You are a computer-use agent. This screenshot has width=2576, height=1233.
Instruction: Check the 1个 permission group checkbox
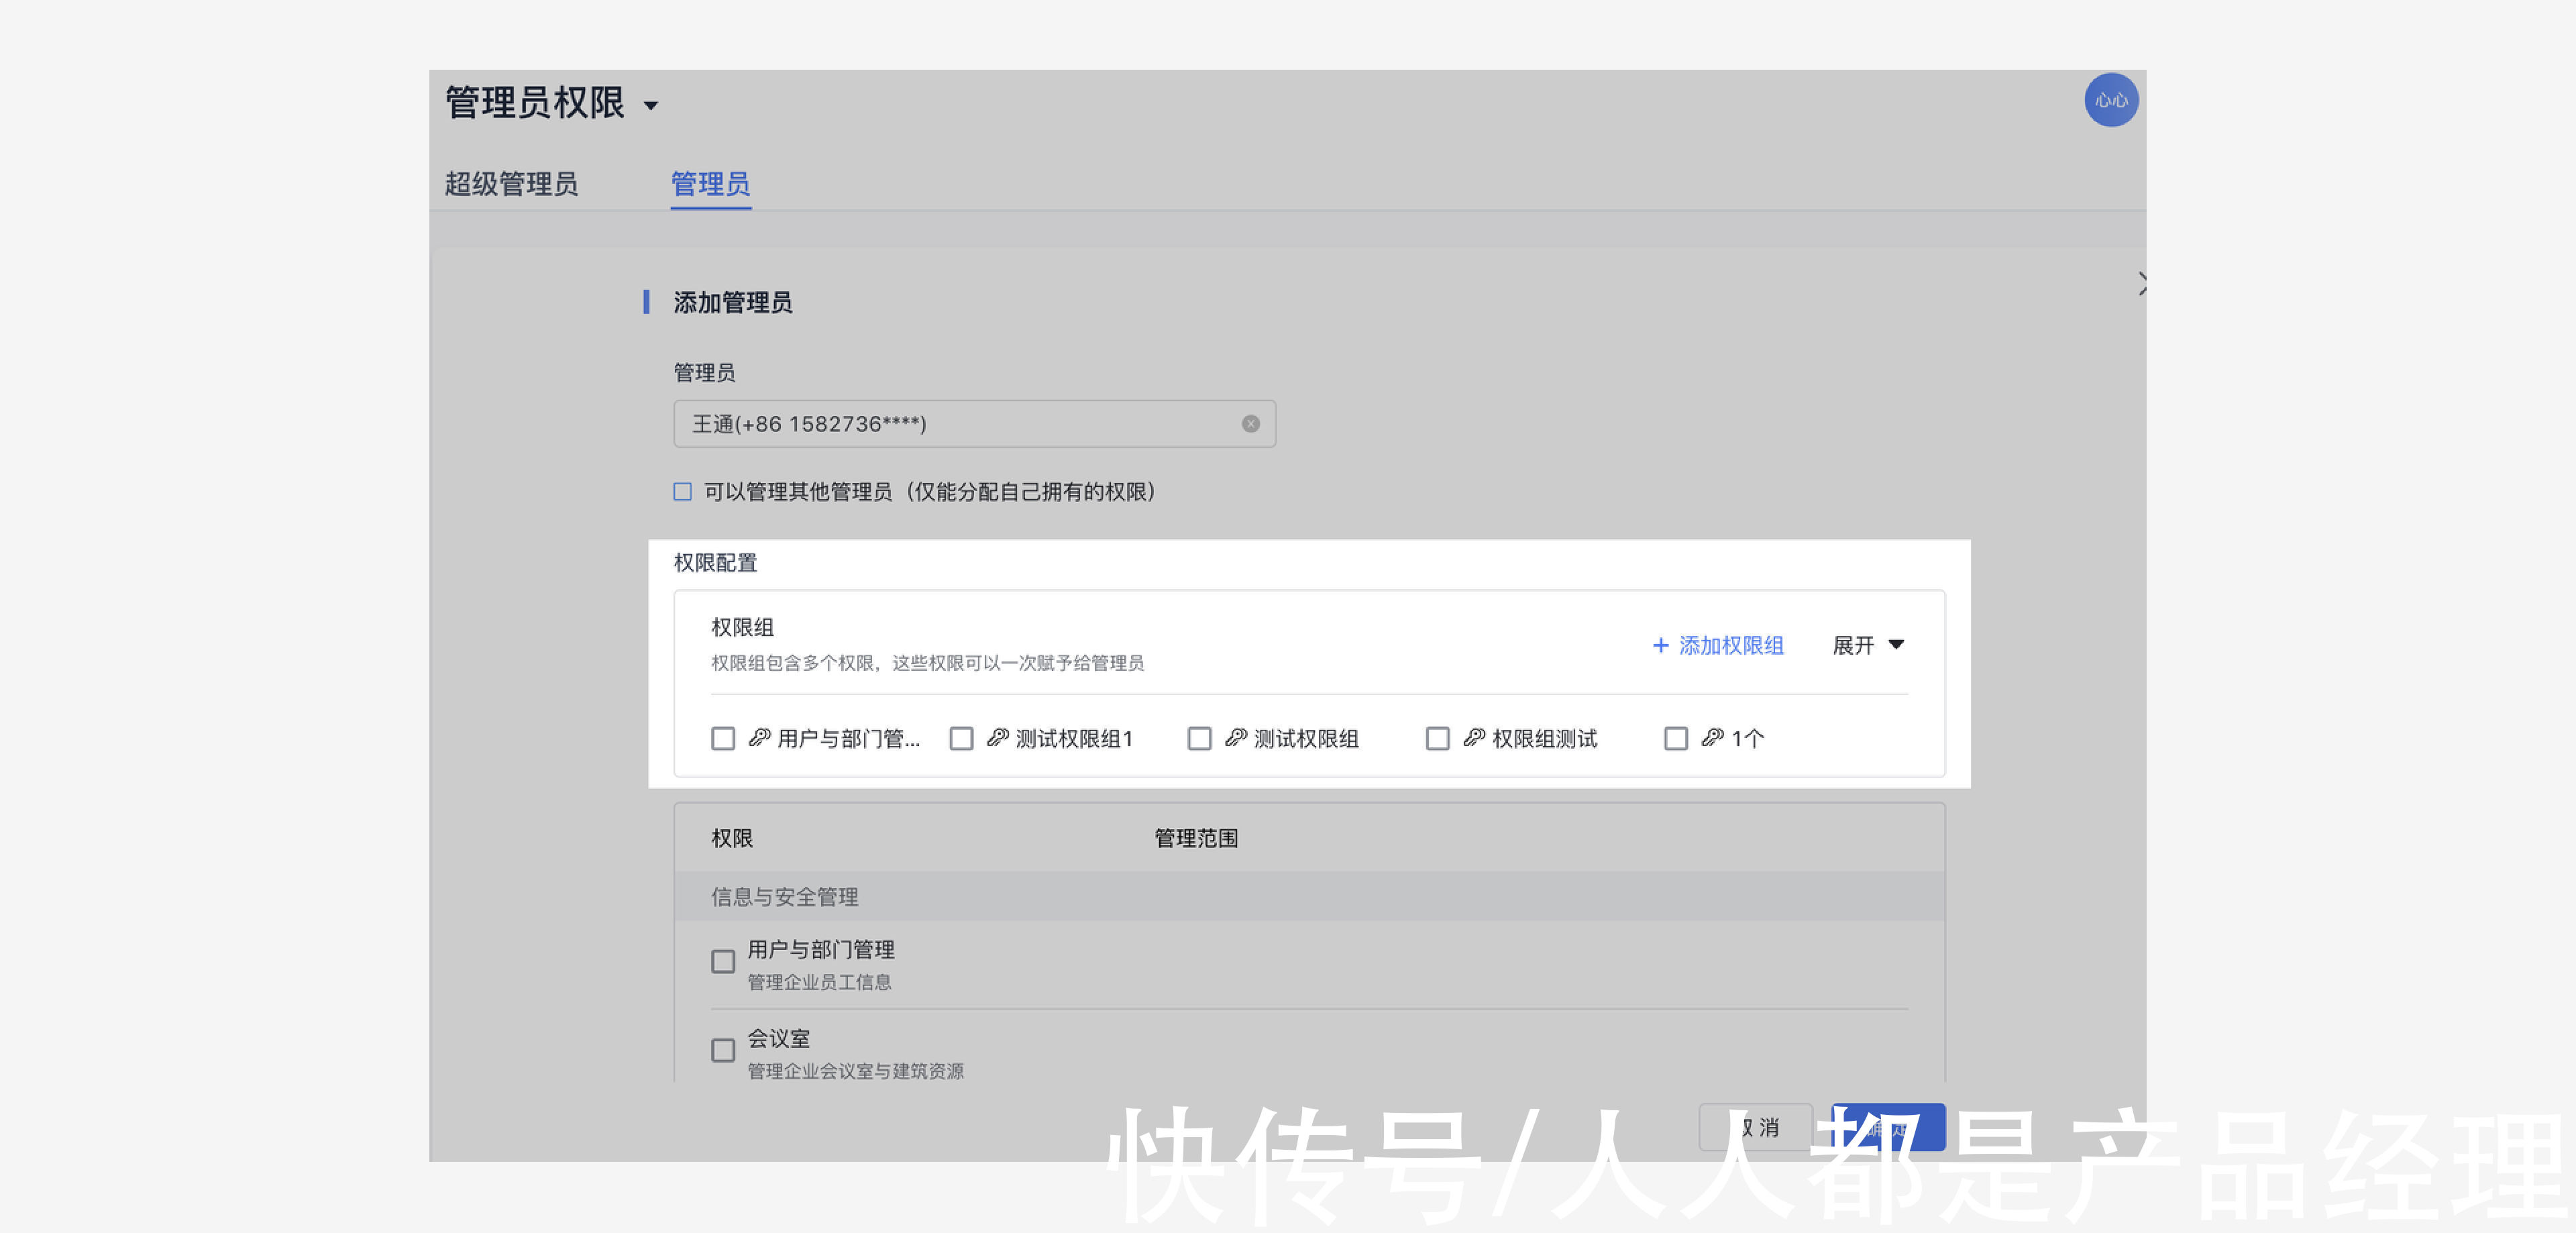tap(1675, 739)
